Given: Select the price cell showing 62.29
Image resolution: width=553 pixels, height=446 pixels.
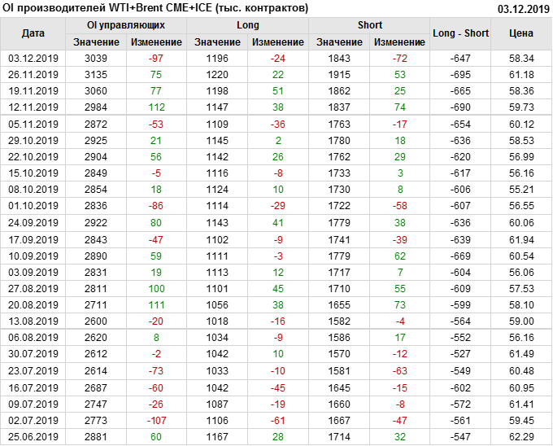Looking at the screenshot, I should (521, 437).
